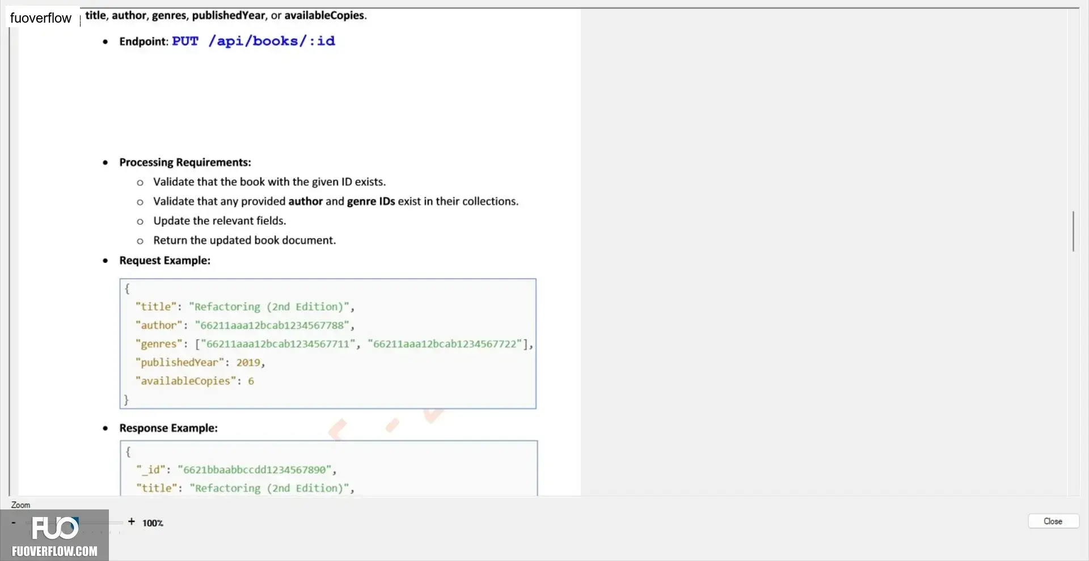Click the "availableCopies": 6 line
Screen dimensions: 1089x561
click(x=195, y=381)
